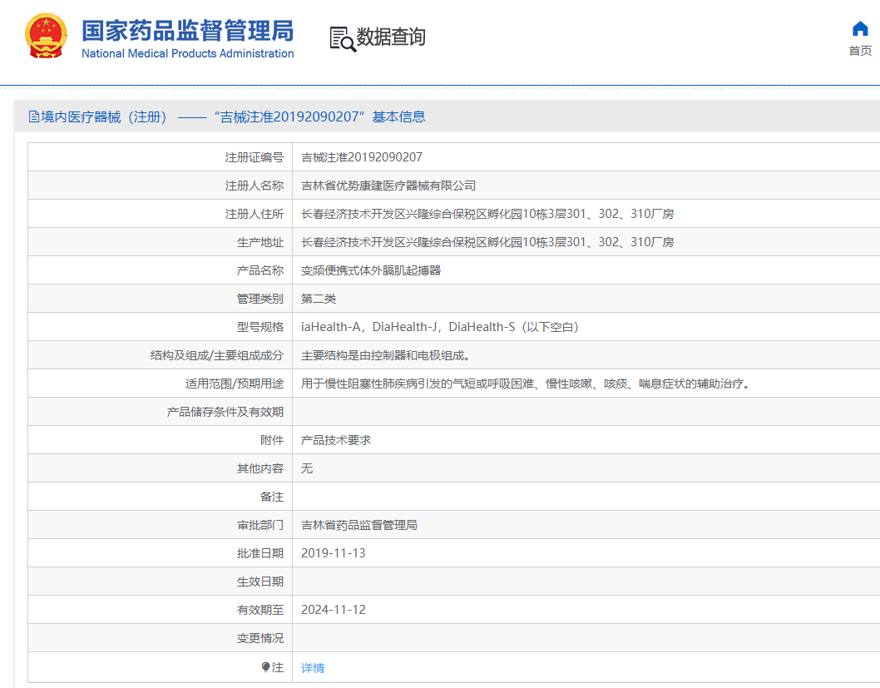Select approval department 吉林省药品监督管理局
The image size is (880, 688).
point(359,525)
